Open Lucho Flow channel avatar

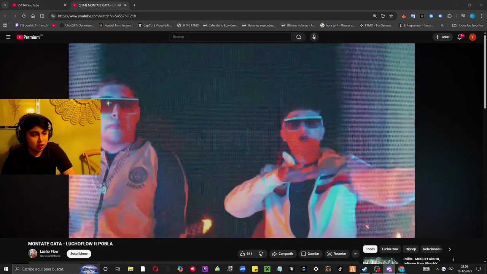click(33, 253)
